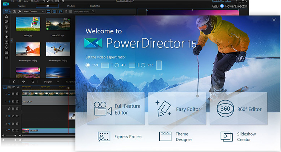This screenshot has height=152, width=281.
Task: Select the 9:16 aspect ratio radio button
Action: pyautogui.click(x=143, y=65)
